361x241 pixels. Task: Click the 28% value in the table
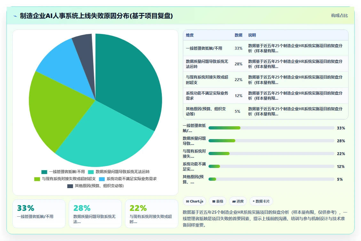pos(239,64)
